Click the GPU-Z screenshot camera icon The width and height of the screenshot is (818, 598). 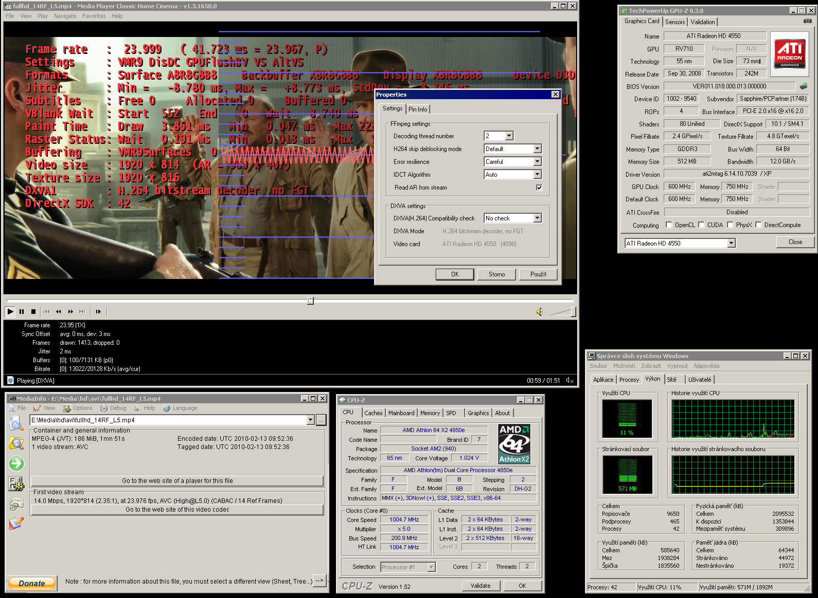[x=807, y=21]
